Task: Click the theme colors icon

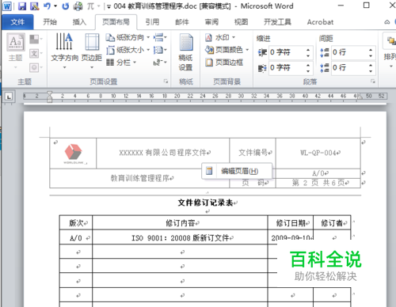Action: (35, 40)
